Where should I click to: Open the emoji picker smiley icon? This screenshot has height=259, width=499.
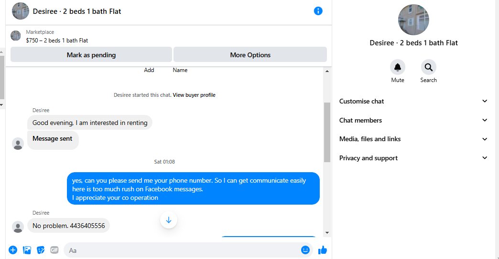click(x=305, y=250)
